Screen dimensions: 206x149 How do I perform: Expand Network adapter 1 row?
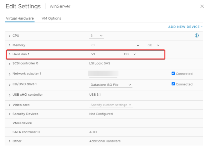[x=10, y=74]
